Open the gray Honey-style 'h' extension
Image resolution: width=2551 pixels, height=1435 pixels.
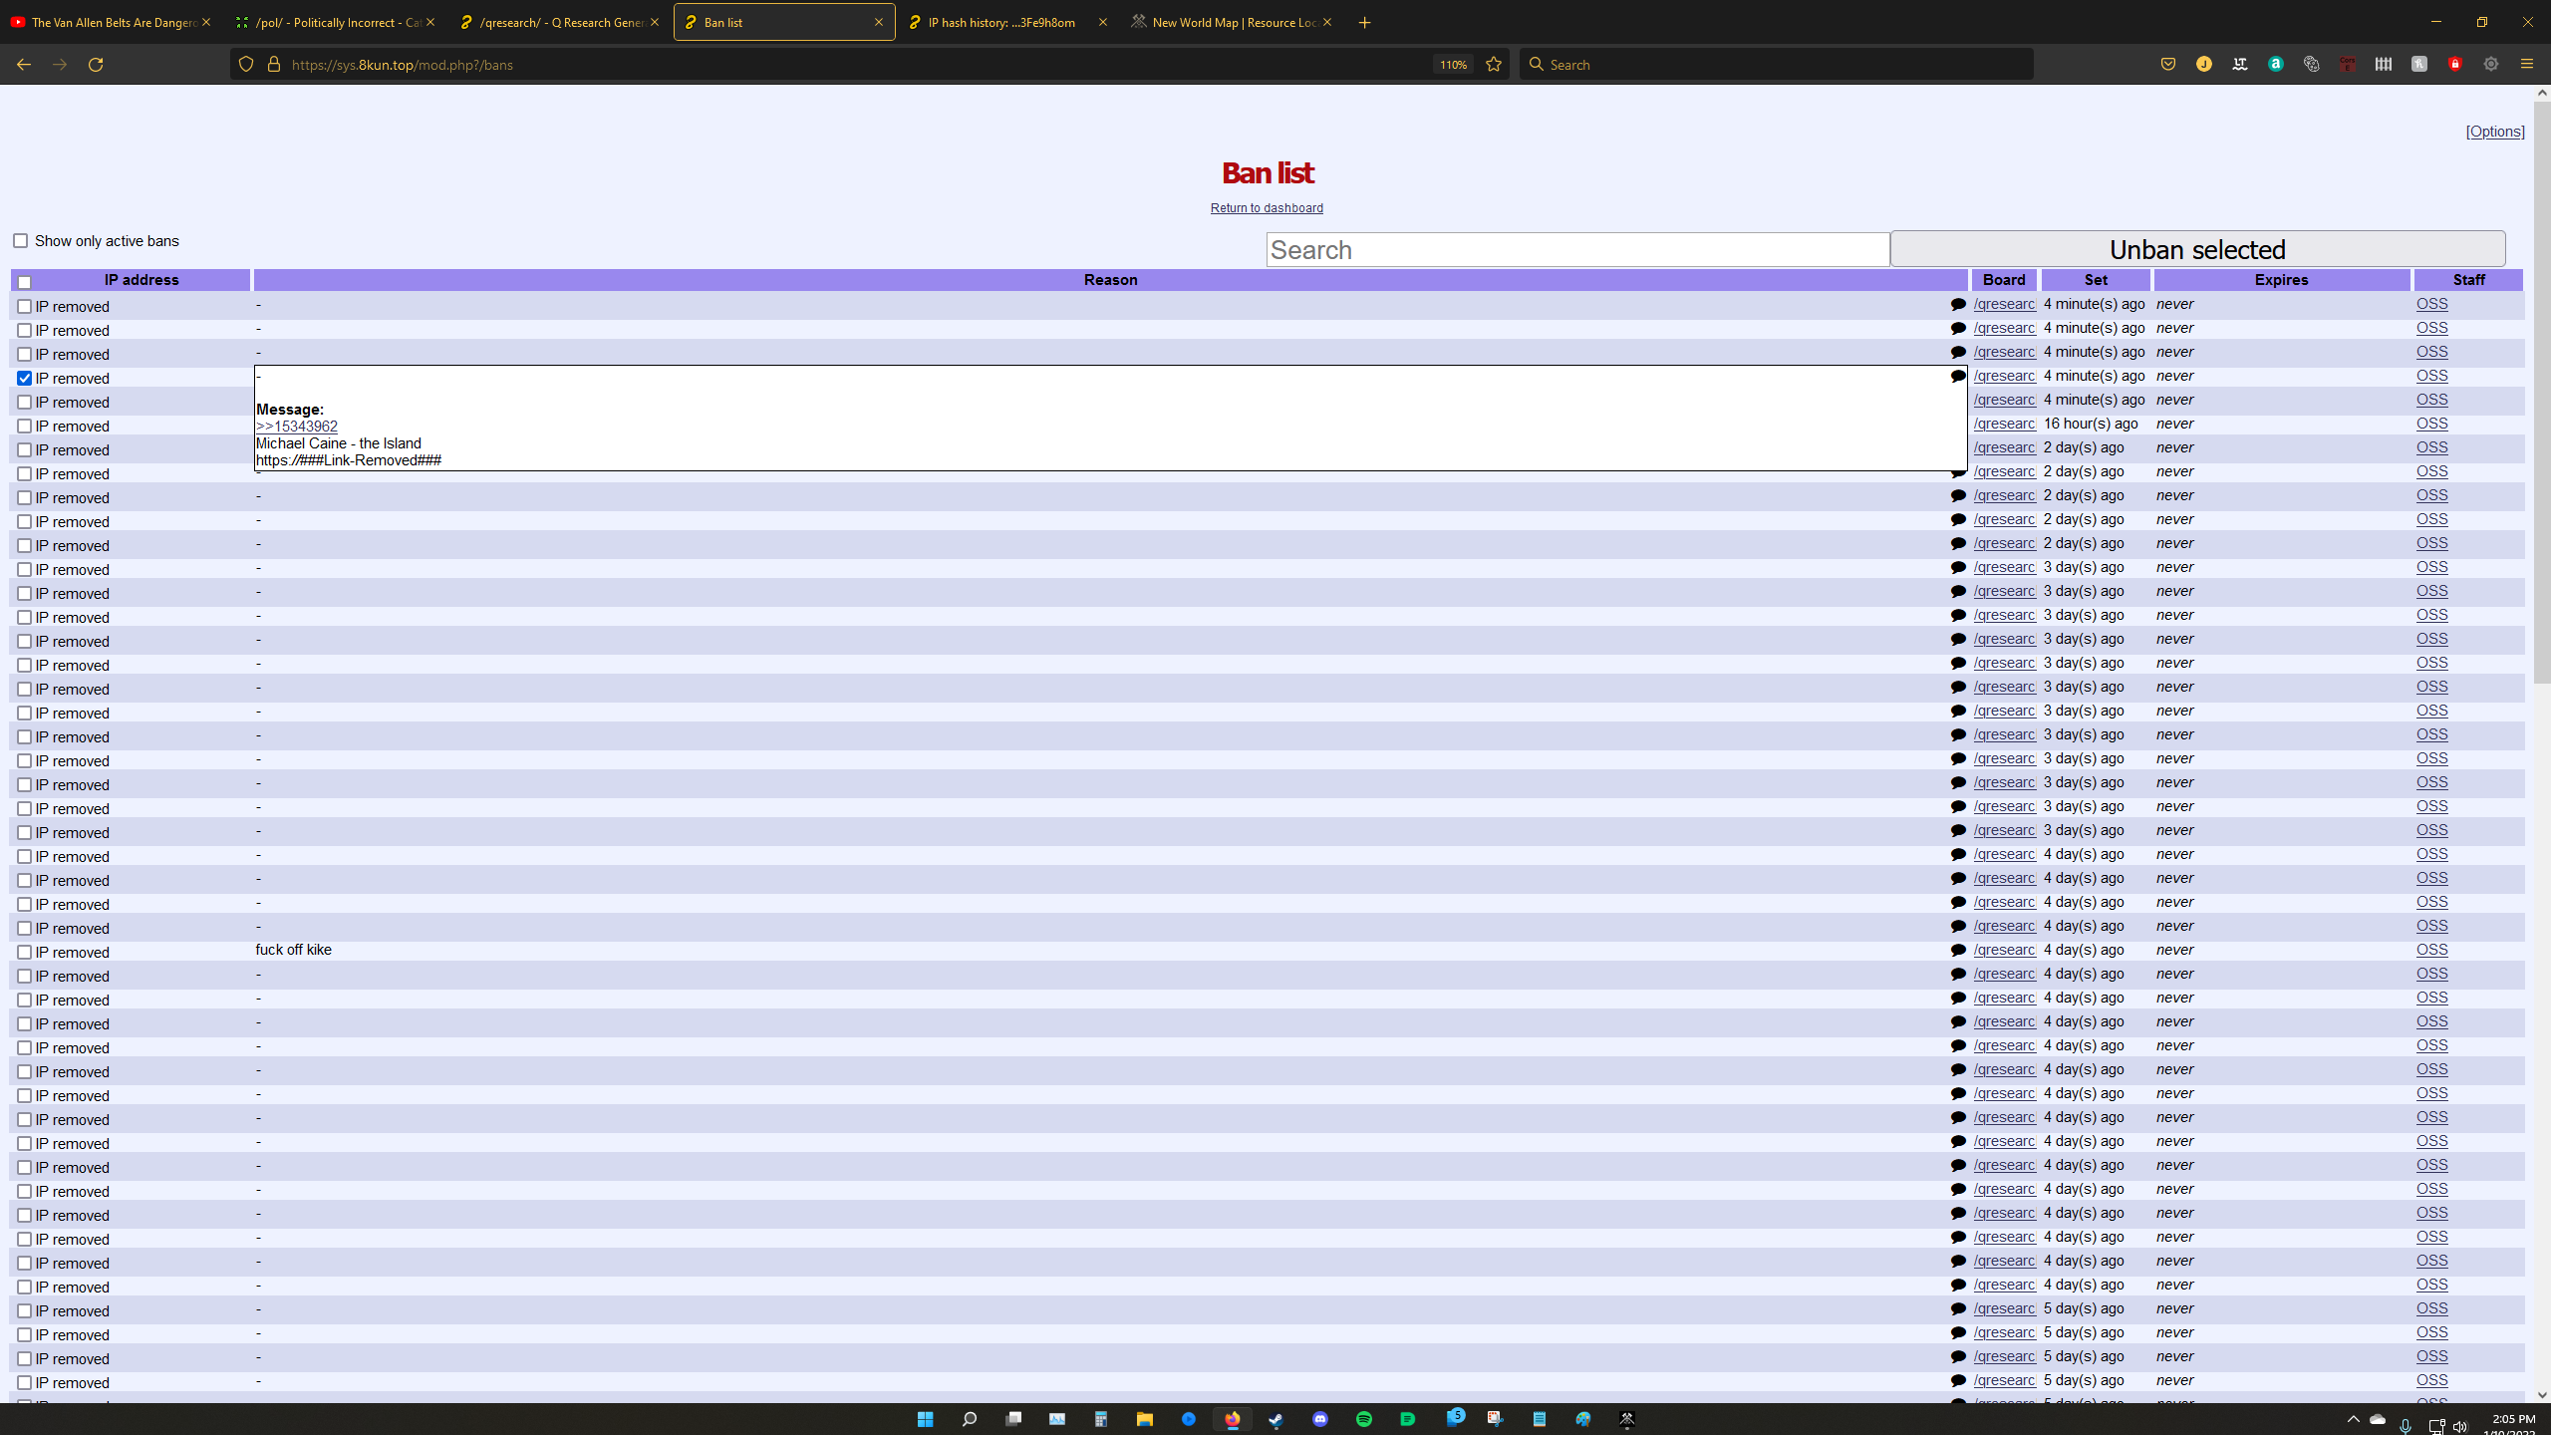tap(2419, 65)
